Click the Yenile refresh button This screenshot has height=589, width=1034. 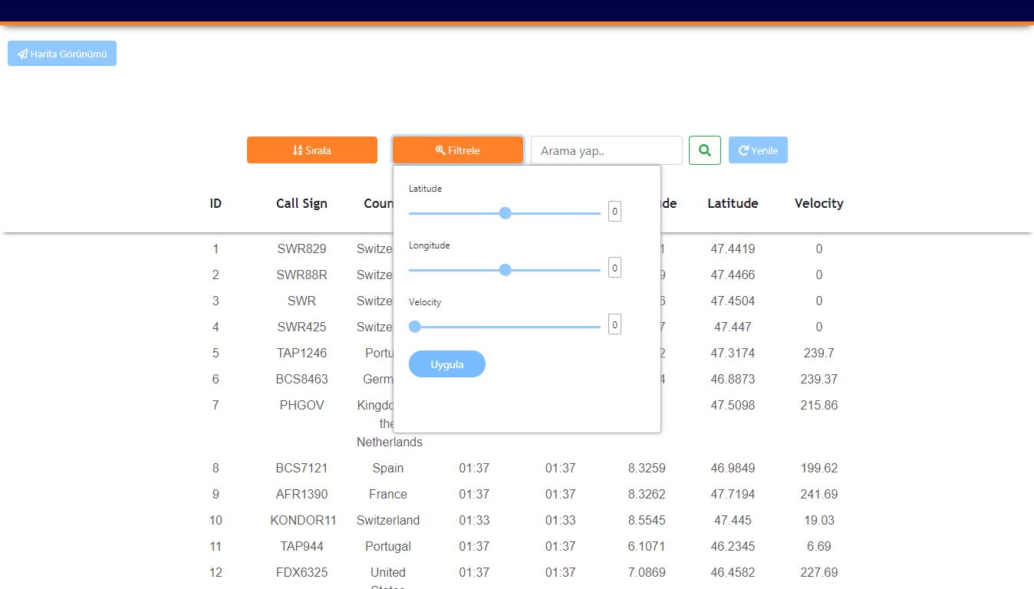coord(758,150)
